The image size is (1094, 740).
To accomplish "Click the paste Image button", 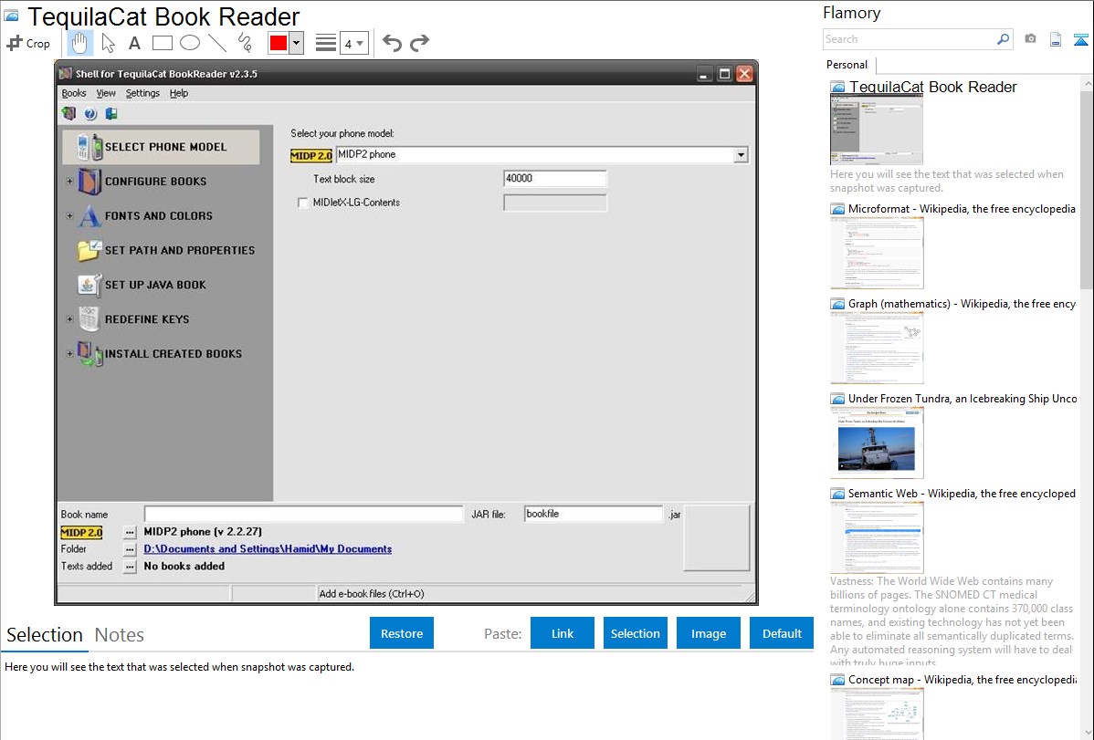I will click(x=708, y=633).
